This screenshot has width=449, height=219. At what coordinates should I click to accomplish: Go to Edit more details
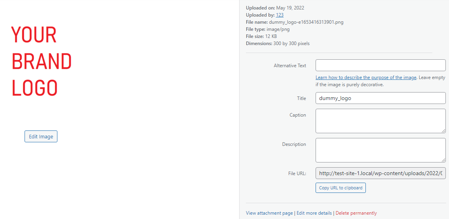pyautogui.click(x=314, y=213)
